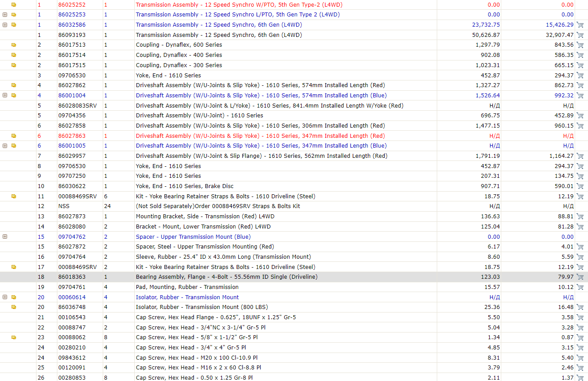
Task: Expand the 86025253 transmission row
Action: pos(5,15)
